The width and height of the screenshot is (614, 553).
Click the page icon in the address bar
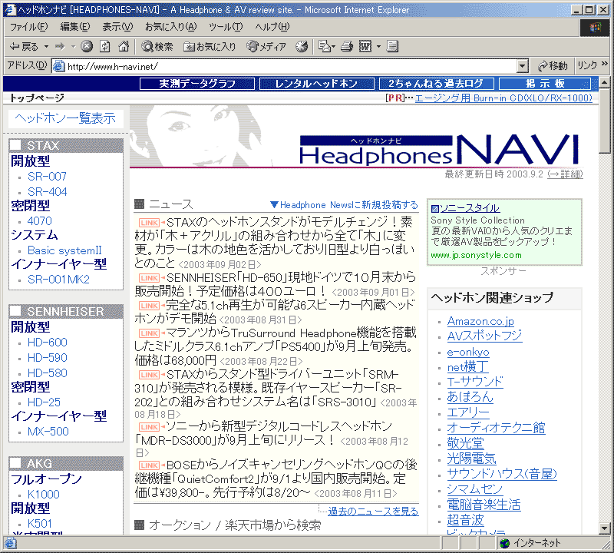59,66
